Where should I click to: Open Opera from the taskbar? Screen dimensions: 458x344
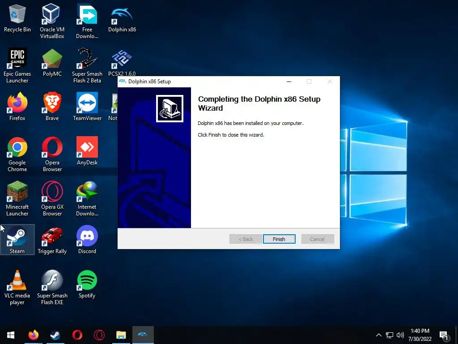[77, 335]
